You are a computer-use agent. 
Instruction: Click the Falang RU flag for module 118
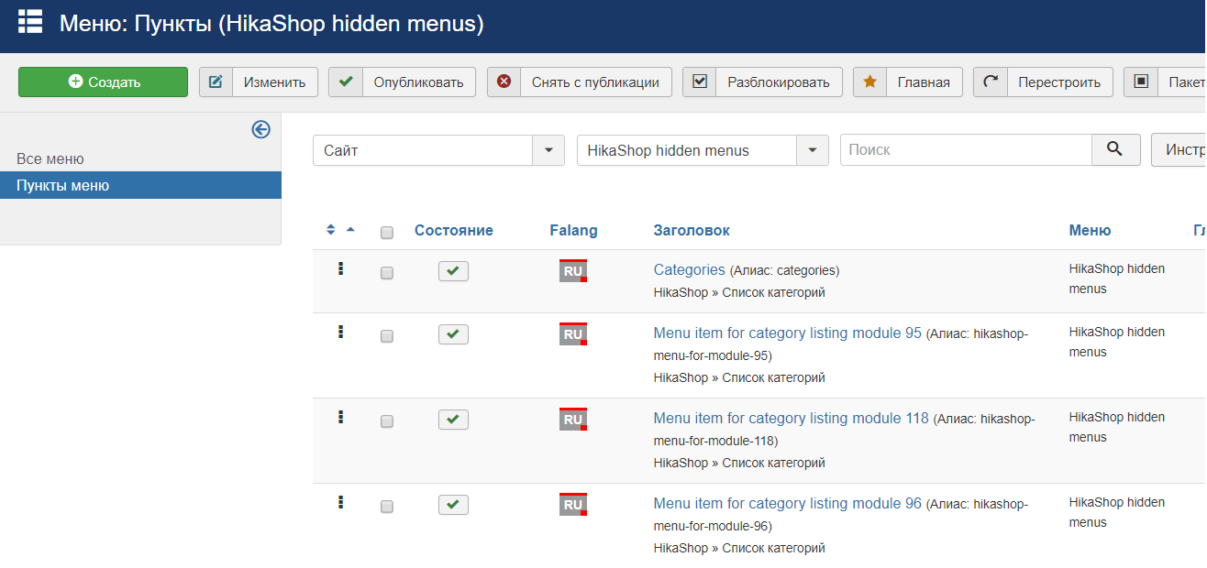click(573, 420)
